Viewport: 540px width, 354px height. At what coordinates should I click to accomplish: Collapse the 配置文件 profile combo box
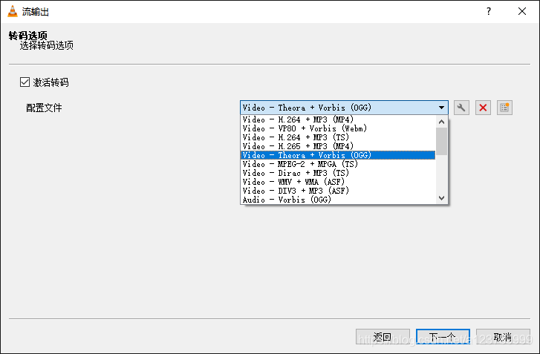tap(344, 108)
